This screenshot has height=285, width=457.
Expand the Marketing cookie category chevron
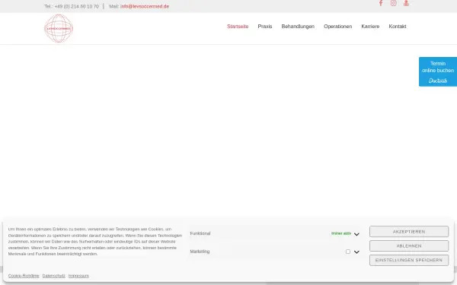(x=356, y=252)
